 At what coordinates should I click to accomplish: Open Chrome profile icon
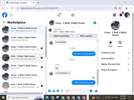click(126, 8)
